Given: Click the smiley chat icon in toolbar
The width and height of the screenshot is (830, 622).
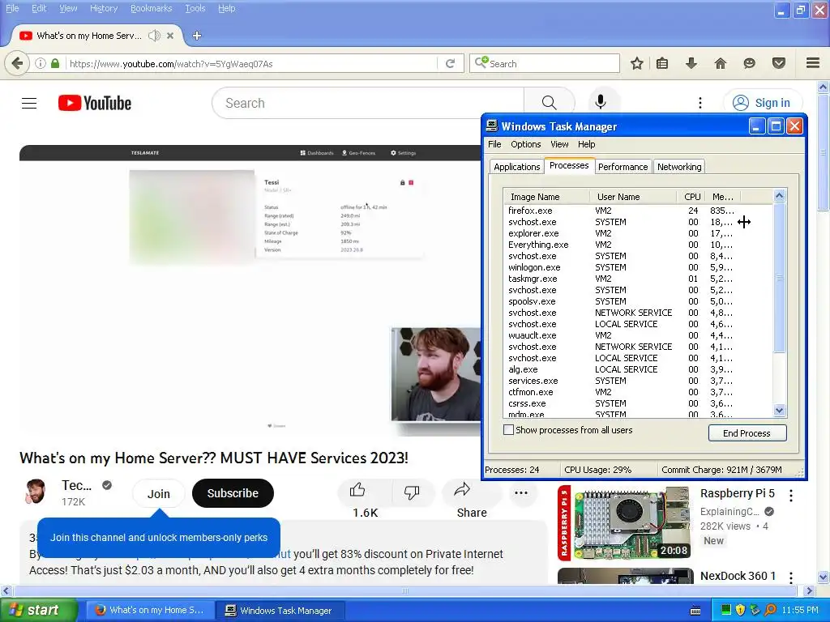Looking at the screenshot, I should [749, 63].
